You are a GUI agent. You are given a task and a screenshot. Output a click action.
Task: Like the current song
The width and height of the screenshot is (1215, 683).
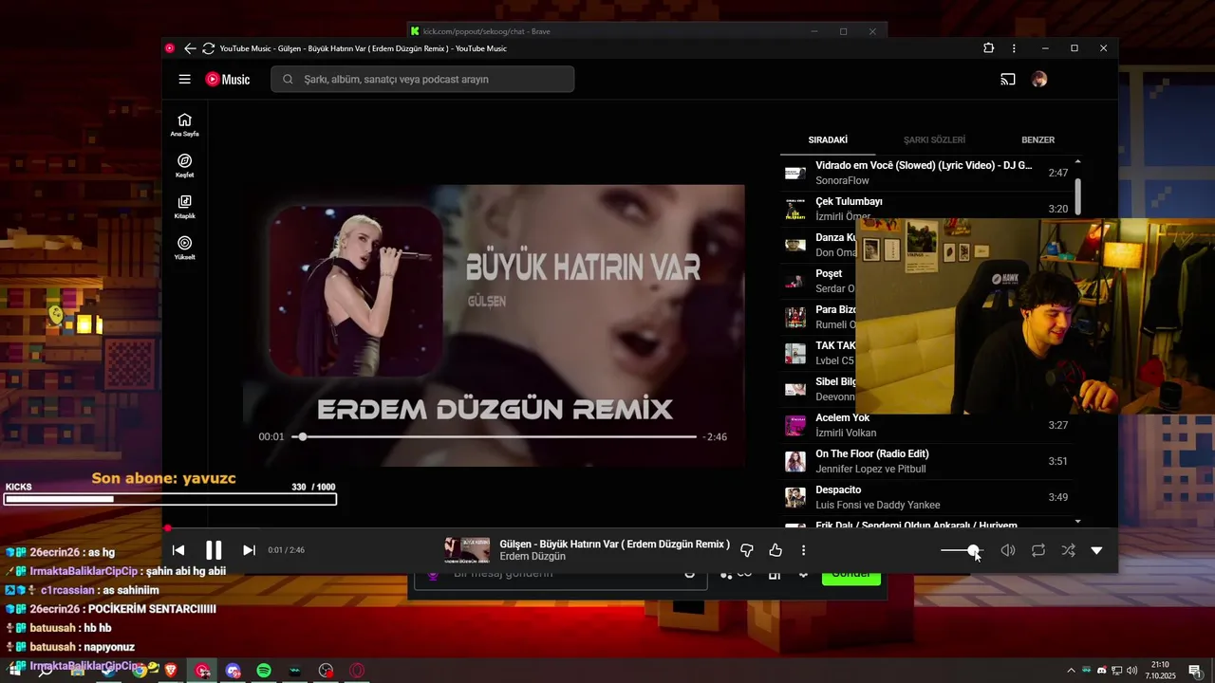coord(776,550)
